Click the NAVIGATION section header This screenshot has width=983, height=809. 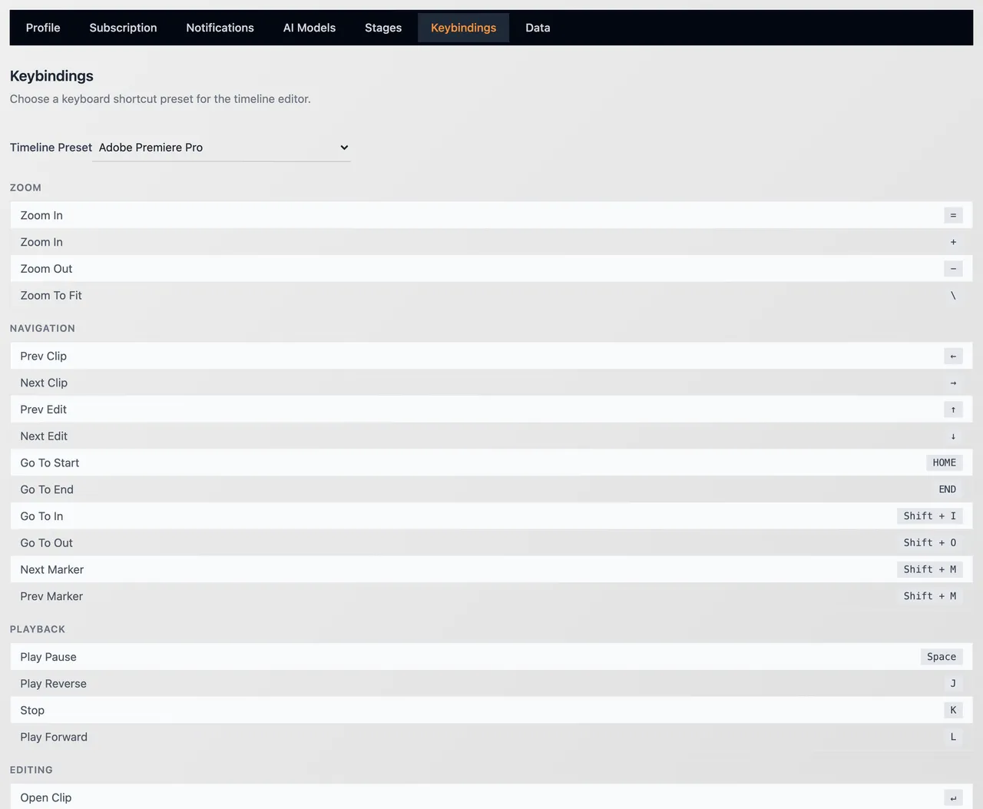(x=42, y=328)
